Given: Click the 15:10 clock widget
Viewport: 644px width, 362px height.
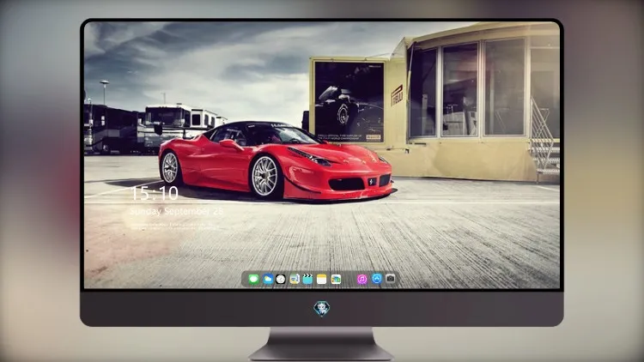Looking at the screenshot, I should (x=155, y=193).
